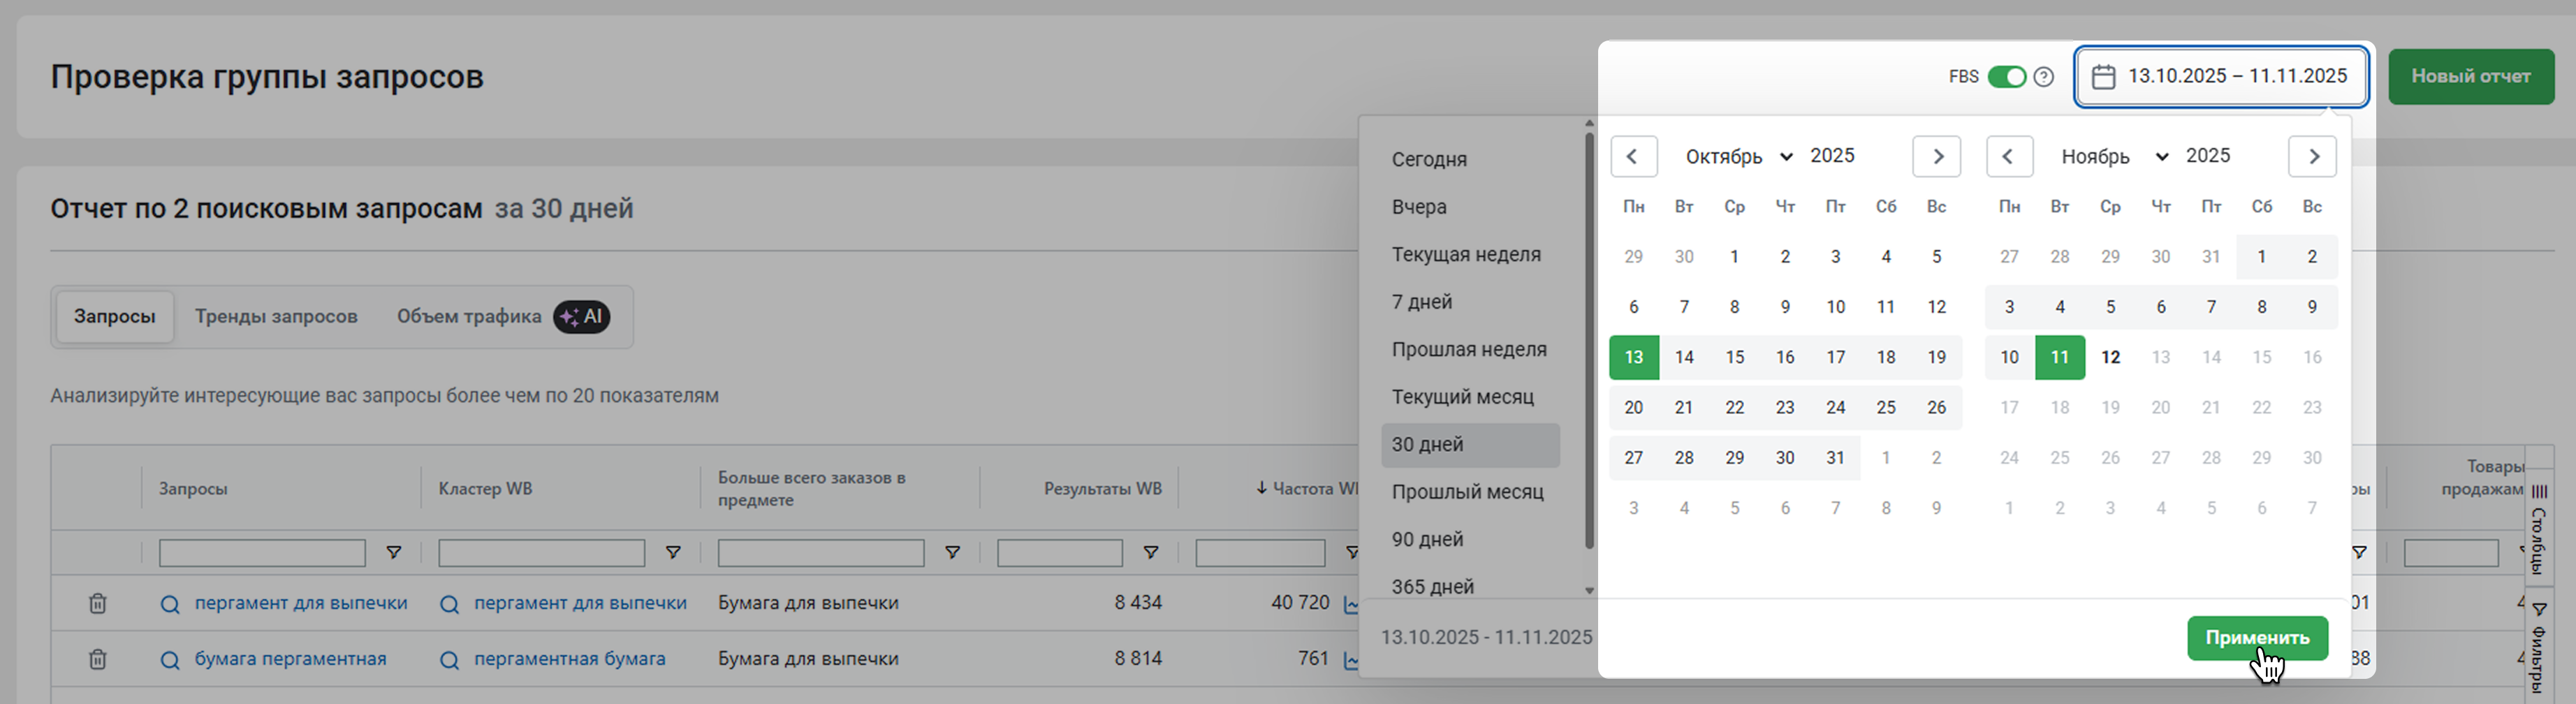Open the date range picker field
Screen dimensions: 2576x704
(x=2221, y=76)
